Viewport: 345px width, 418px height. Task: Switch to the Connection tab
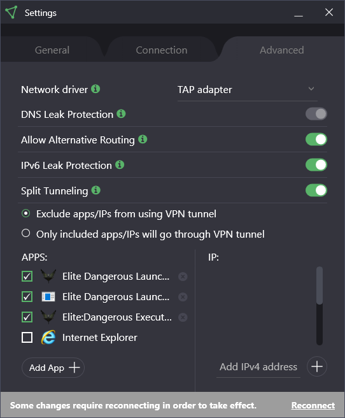(x=162, y=50)
